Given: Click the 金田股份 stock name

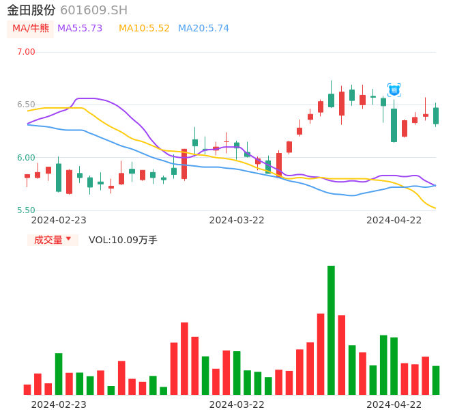Looking at the screenshot, I should (x=31, y=10).
